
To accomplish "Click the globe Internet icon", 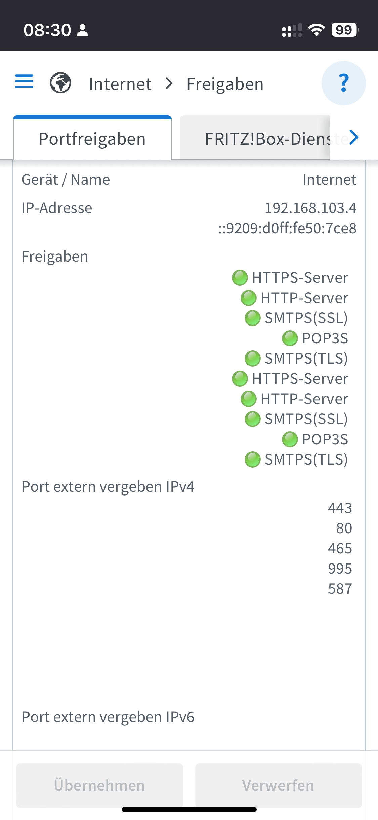I will pyautogui.click(x=60, y=83).
